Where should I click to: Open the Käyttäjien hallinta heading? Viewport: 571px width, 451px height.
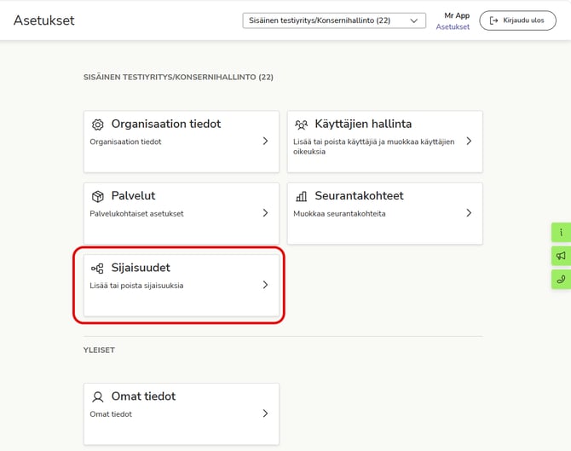(x=363, y=124)
